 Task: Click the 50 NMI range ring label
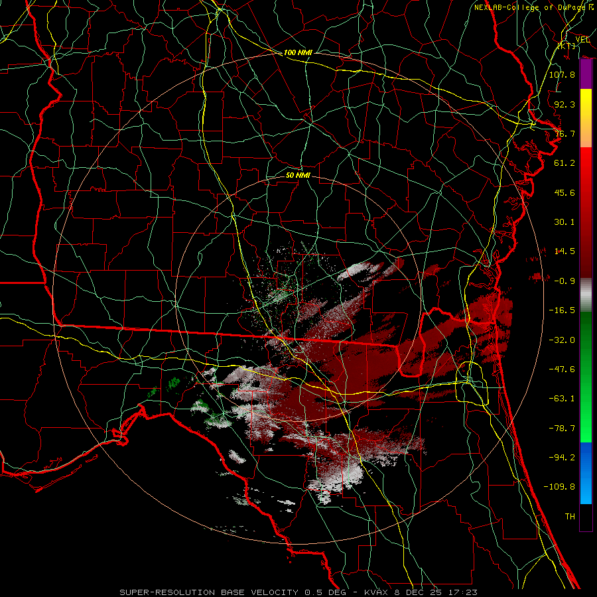(x=298, y=175)
